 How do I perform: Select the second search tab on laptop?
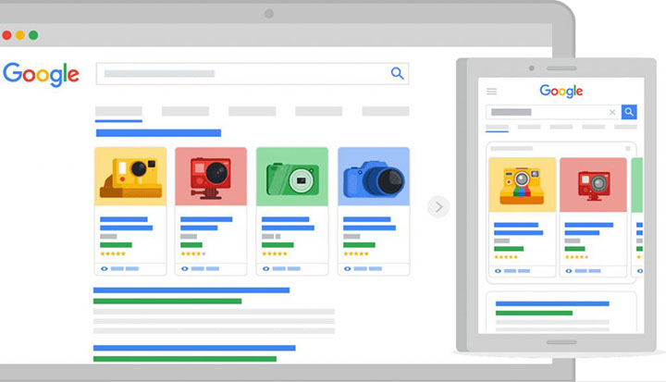[x=185, y=111]
